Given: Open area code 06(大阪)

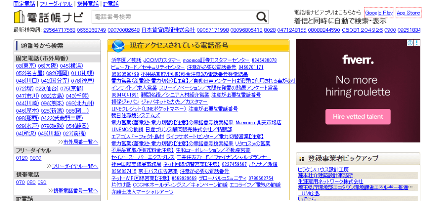Looking at the screenshot, I should click(48, 65).
